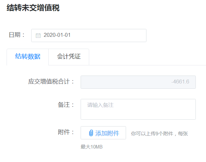Viewport: 206px width, 162px height.
Task: Click the hint text 你可以上传9个附件
Action: [x=152, y=134]
